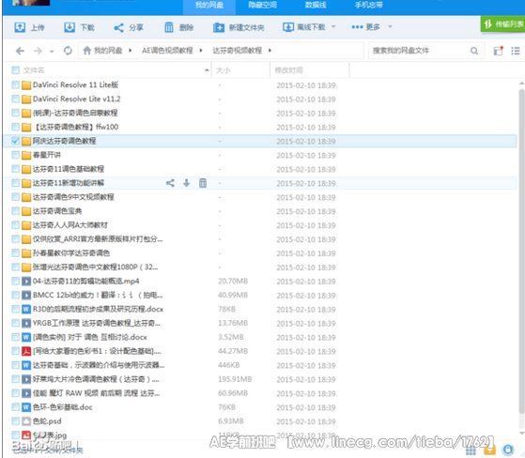The height and width of the screenshot is (458, 525).
Task: Click the 我的网盘 breadcrumb link
Action: 108,51
